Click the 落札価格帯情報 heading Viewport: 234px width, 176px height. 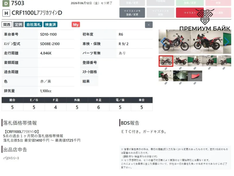coord(20,123)
